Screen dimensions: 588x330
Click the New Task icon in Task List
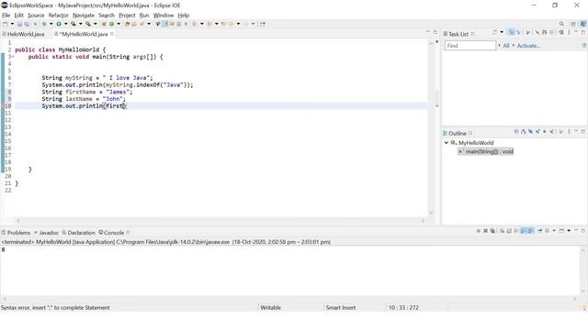pos(494,33)
